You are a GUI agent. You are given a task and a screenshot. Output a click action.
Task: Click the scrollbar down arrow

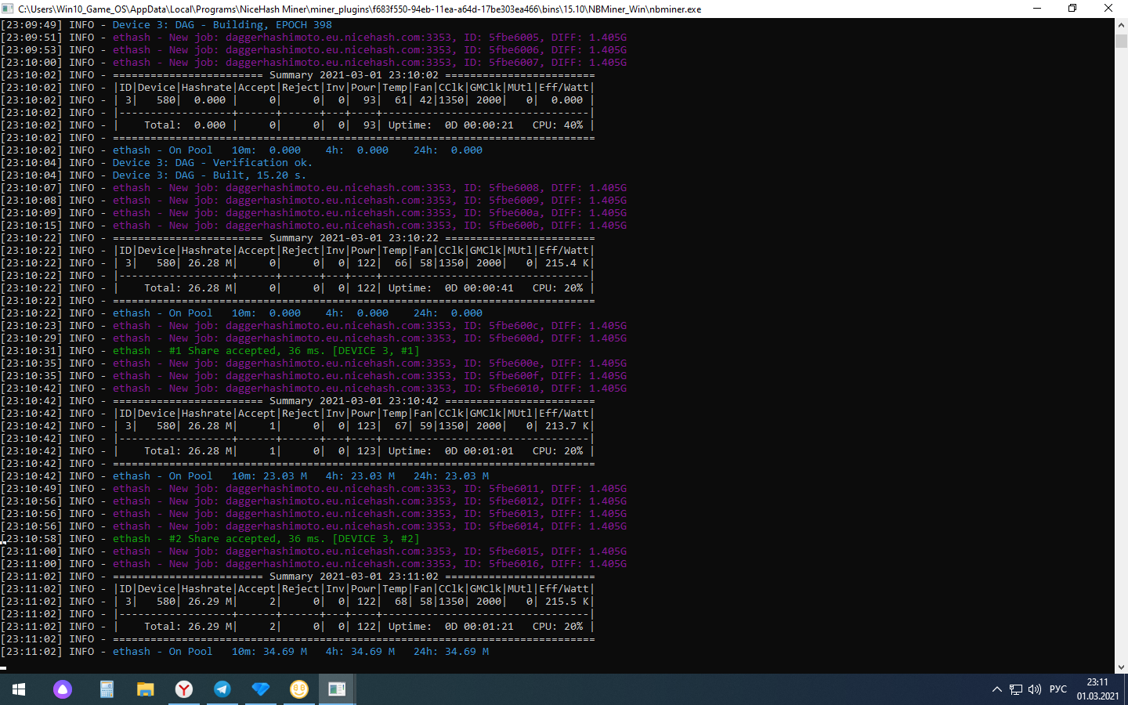pyautogui.click(x=1121, y=667)
